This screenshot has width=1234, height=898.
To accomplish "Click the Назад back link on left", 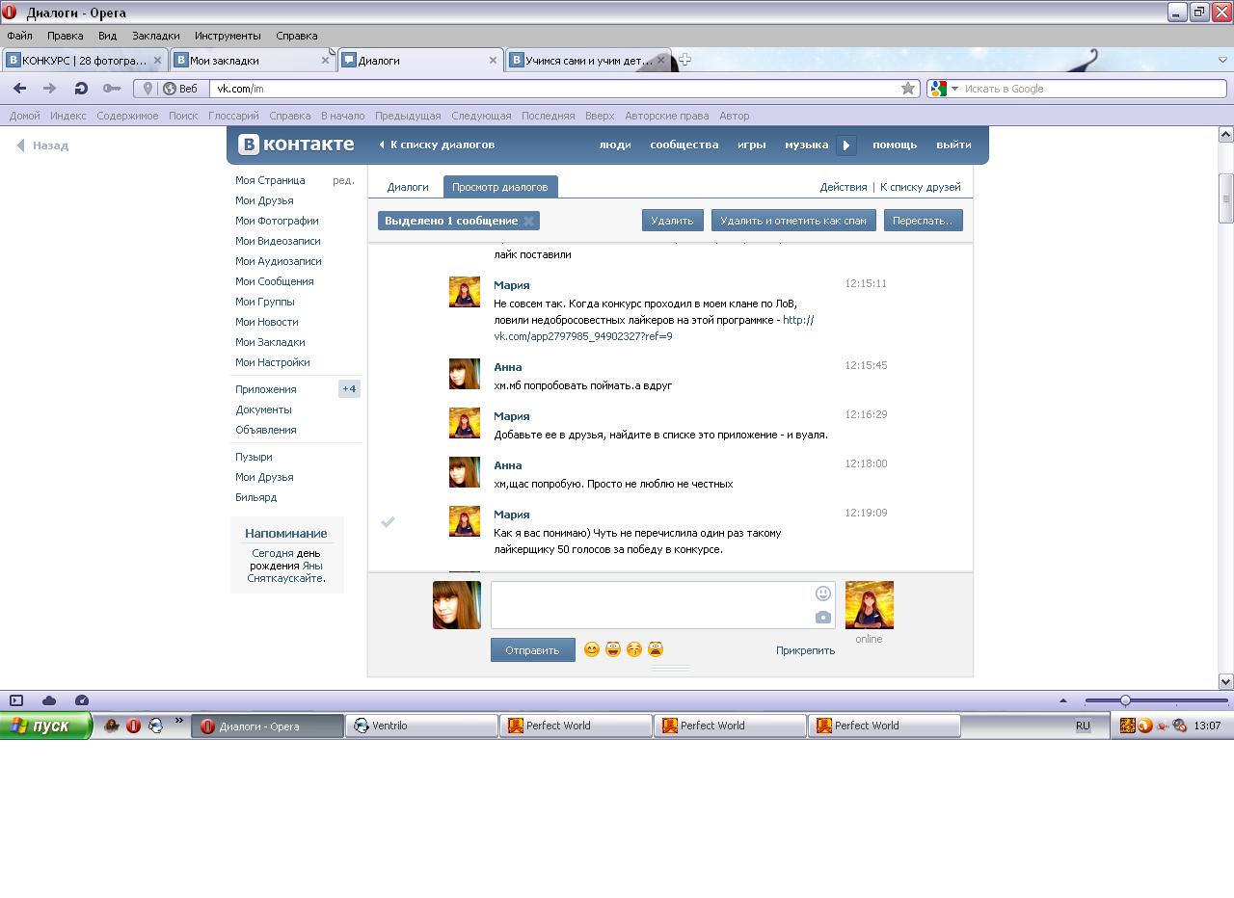I will click(43, 145).
